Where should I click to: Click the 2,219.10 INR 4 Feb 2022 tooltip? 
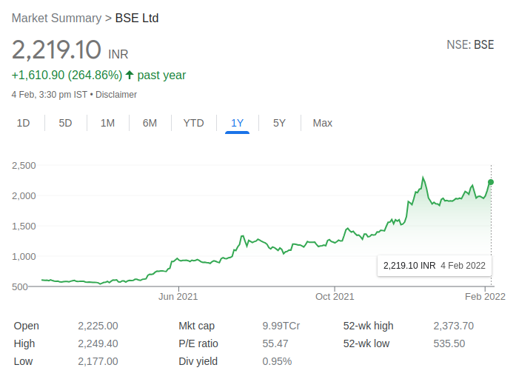click(435, 266)
